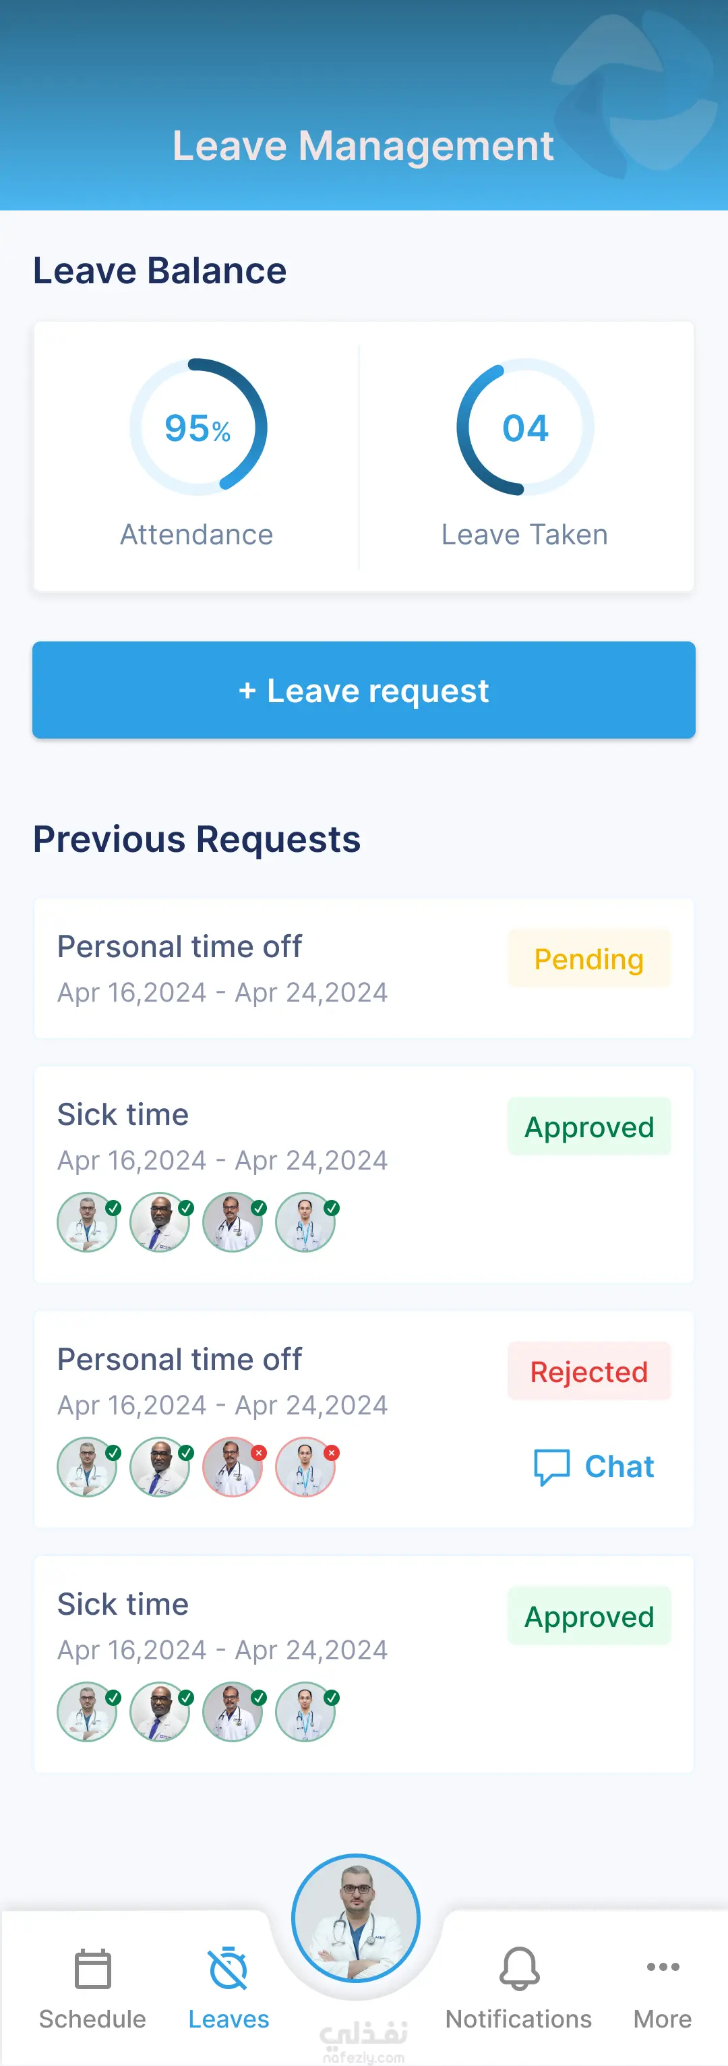Tap the Rejected status badge
728x2066 pixels.
[588, 1372]
